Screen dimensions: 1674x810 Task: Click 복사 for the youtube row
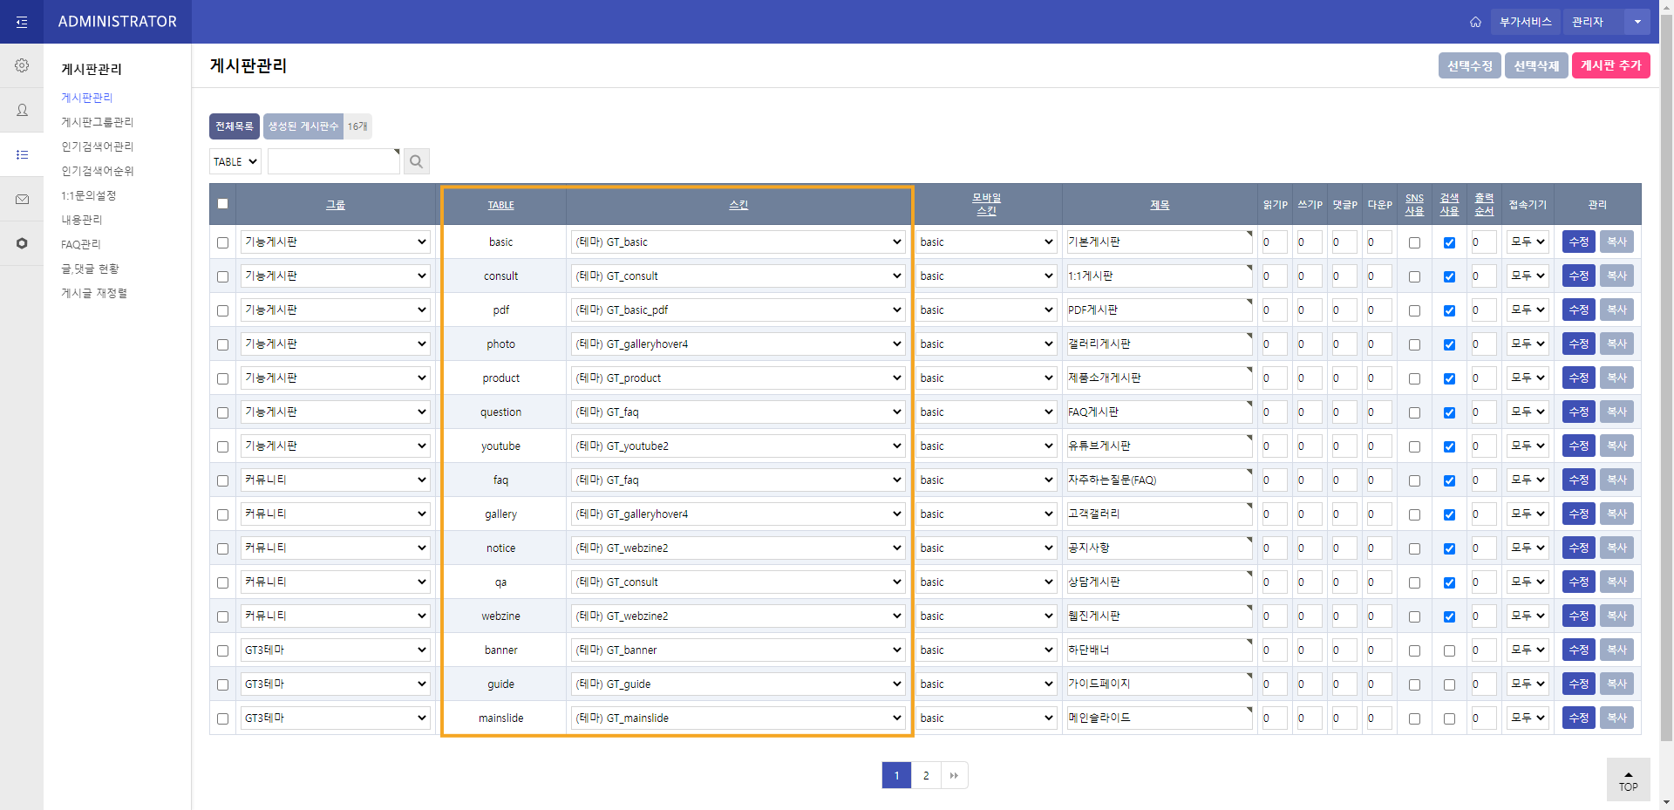[1617, 446]
